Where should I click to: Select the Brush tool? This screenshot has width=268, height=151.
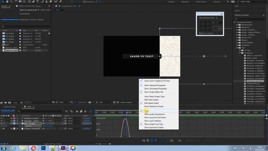(43, 2)
